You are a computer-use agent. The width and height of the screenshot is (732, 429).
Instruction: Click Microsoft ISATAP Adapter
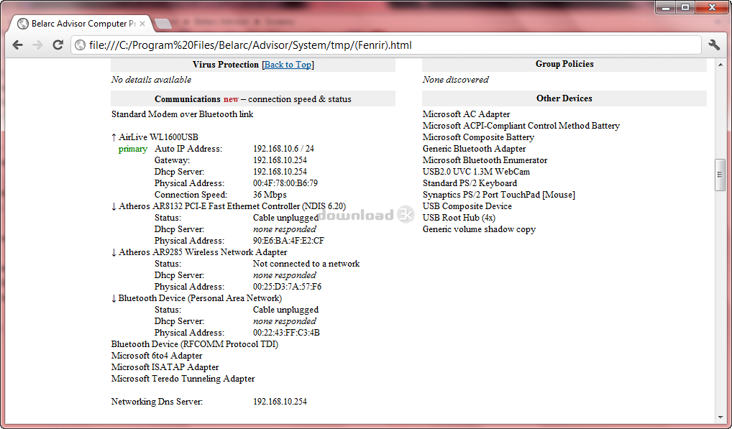(165, 367)
